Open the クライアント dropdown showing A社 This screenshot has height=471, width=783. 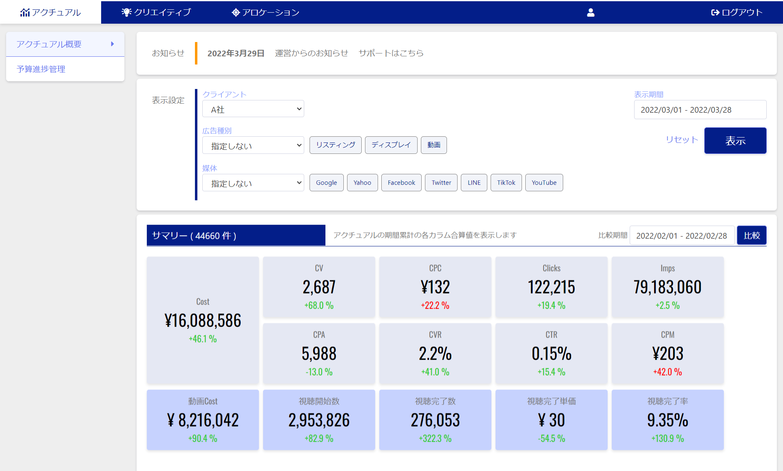click(253, 109)
